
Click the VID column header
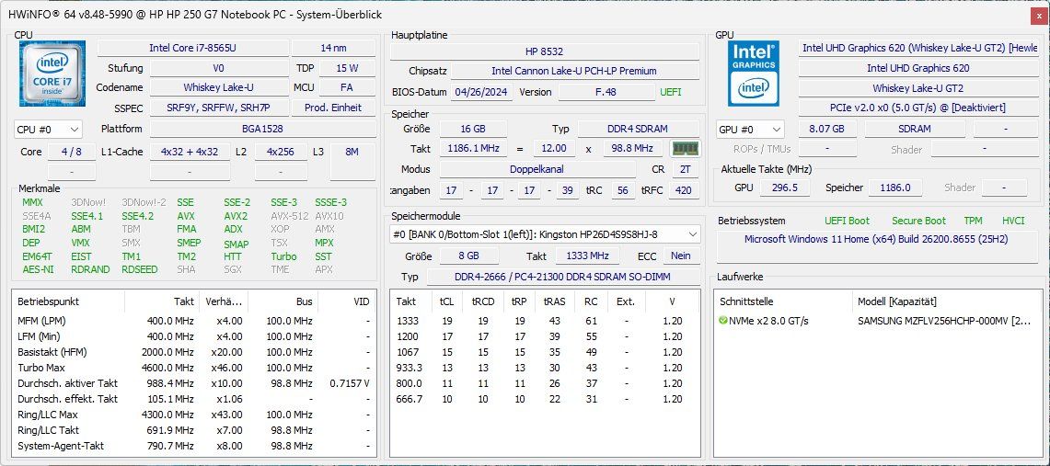coord(347,302)
